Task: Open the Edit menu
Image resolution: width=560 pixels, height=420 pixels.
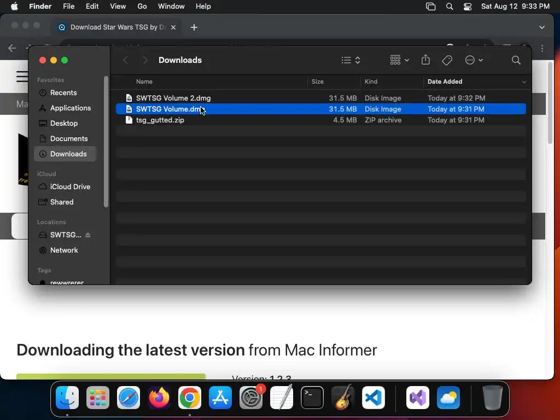Action: [x=92, y=6]
